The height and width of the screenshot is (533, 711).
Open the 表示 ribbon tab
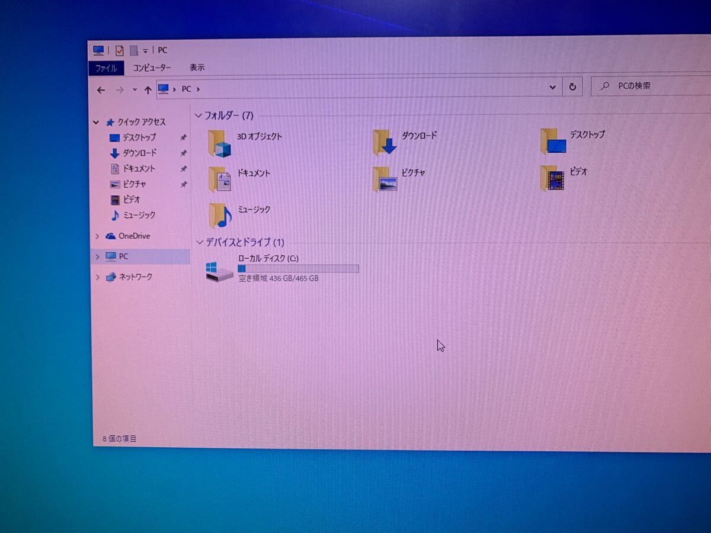click(197, 68)
